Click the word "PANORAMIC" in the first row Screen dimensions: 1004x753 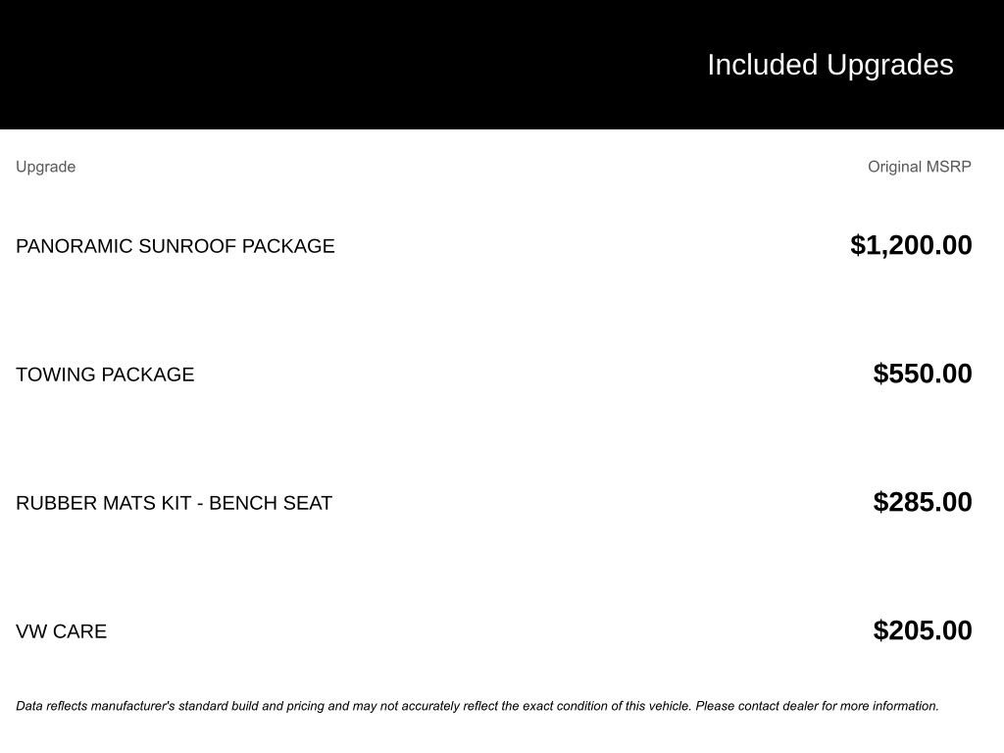pyautogui.click(x=74, y=246)
